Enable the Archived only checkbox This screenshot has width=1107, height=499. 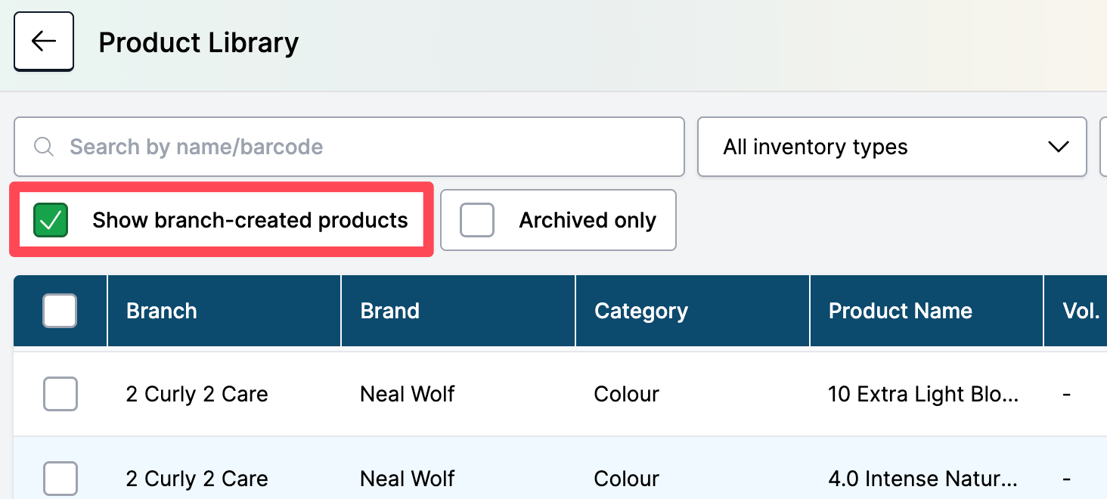point(477,220)
